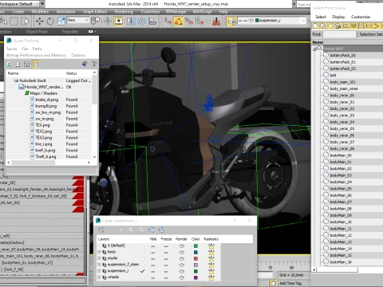Toggle the Keyboard Shortcut Override icon
The height and width of the screenshot is (287, 383).
tap(119, 21)
